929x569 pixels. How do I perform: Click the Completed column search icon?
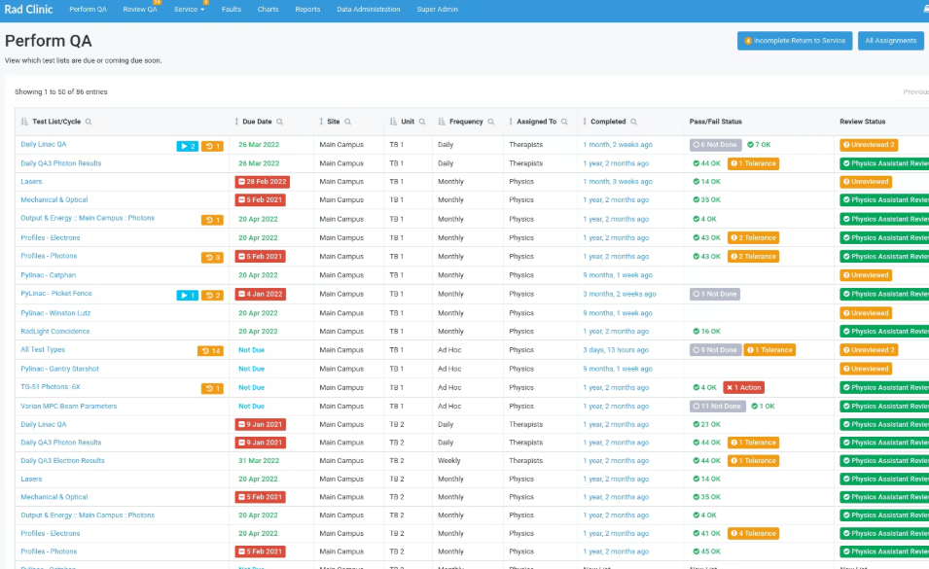point(634,122)
